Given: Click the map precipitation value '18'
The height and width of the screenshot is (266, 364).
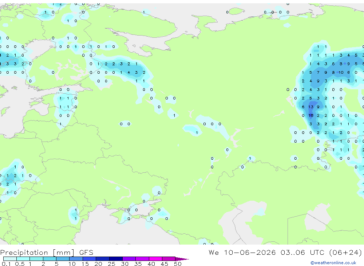Looking at the screenshot, I should (x=310, y=115).
